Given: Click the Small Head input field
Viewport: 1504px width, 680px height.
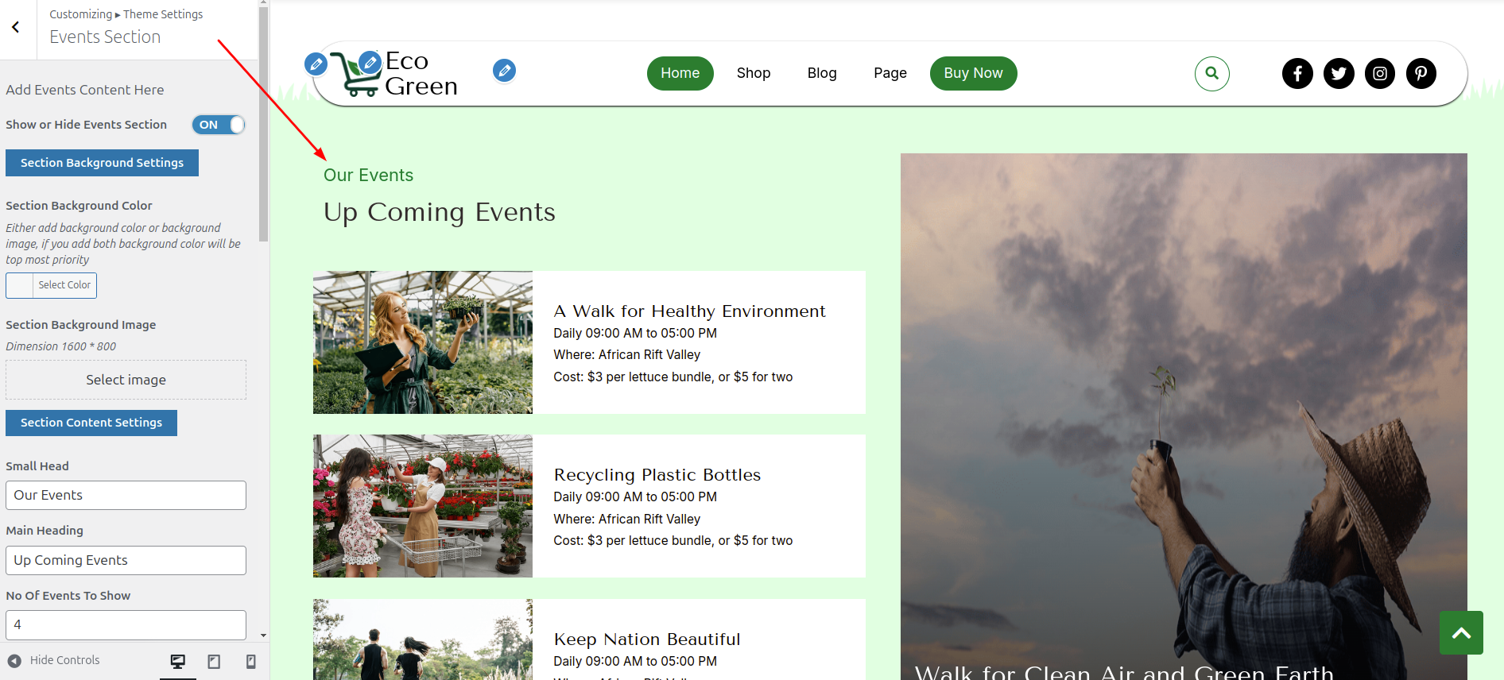Looking at the screenshot, I should coord(126,495).
